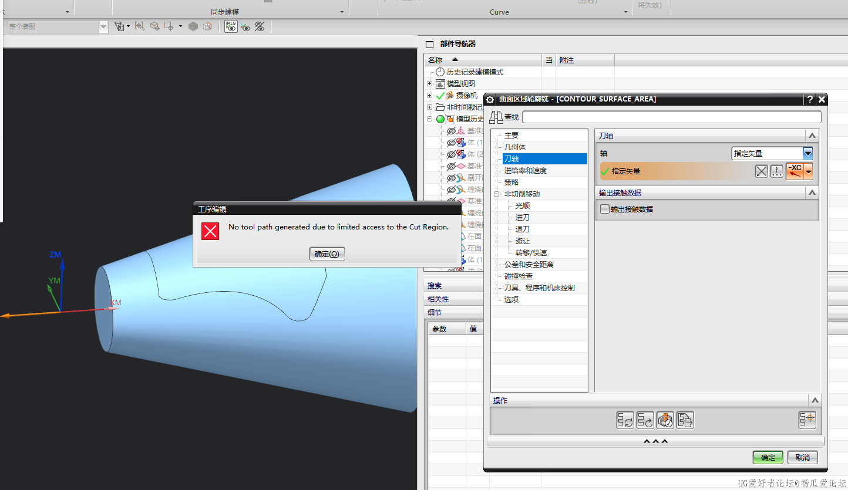Click the rectangle with crosshair selection icon
This screenshot has height=490, width=848.
(x=169, y=26)
